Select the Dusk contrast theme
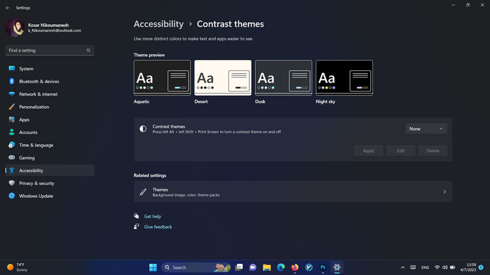 pos(283,78)
